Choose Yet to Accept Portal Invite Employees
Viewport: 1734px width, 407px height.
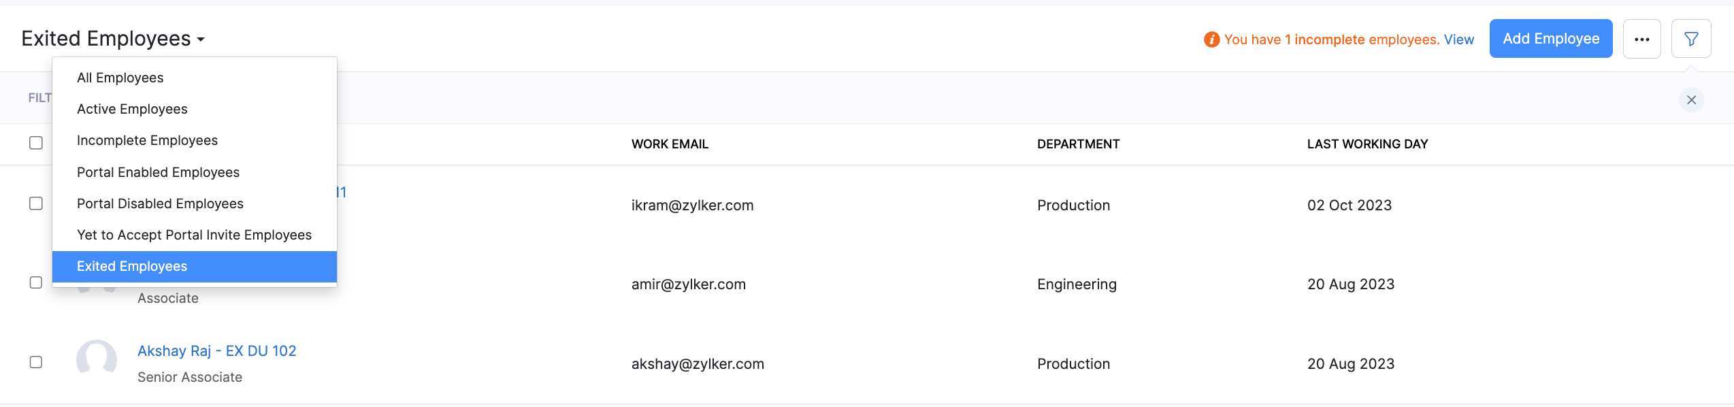click(194, 235)
